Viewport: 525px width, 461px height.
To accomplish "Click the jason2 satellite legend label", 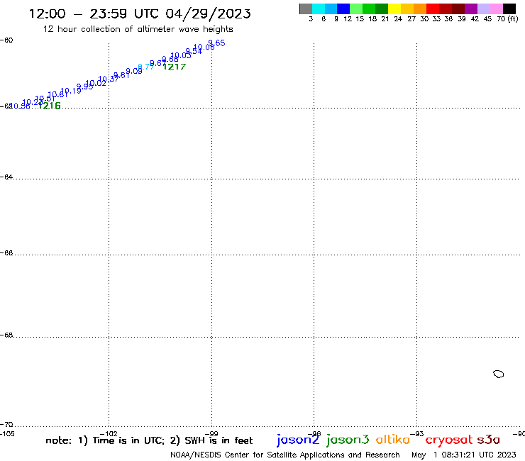I will 298,440.
